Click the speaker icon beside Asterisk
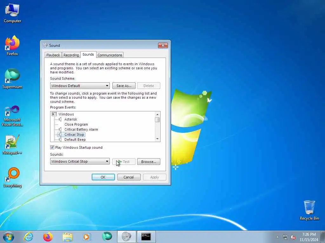 click(60, 119)
